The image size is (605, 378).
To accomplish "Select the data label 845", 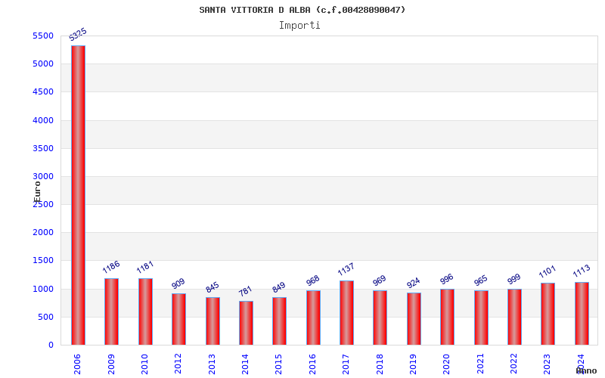I will (213, 287).
